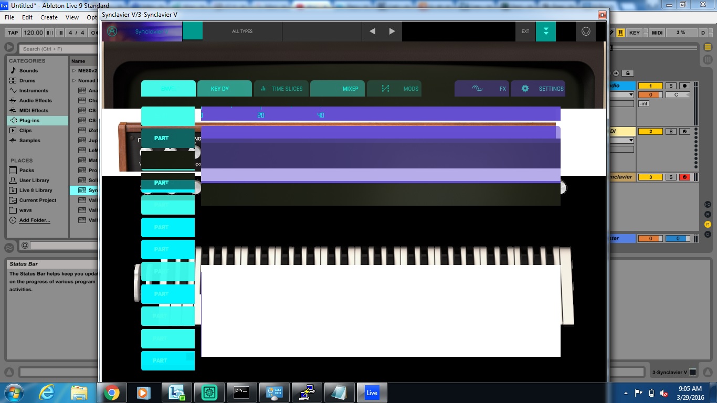Click the 120.00 tempo field
This screenshot has width=717, height=403.
[33, 33]
